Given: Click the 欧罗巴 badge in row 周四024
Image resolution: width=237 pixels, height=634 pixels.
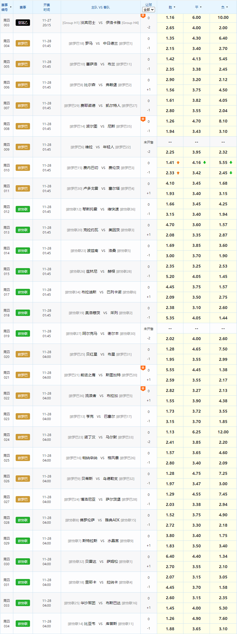Looking at the screenshot, I should (23, 437).
